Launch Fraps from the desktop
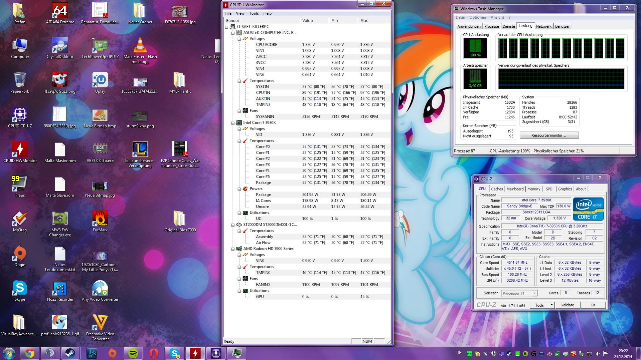The image size is (641, 360). 20,187
